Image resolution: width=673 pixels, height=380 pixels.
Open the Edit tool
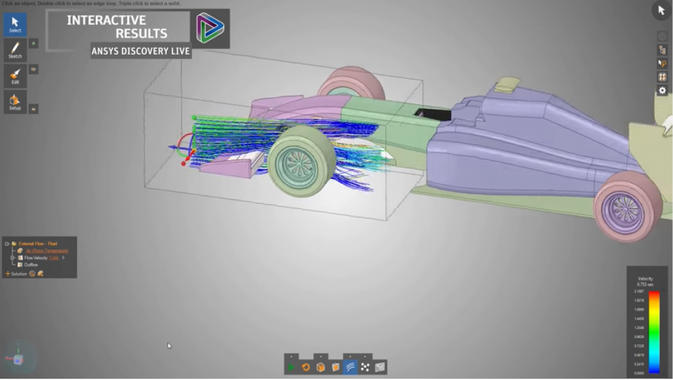[x=15, y=76]
